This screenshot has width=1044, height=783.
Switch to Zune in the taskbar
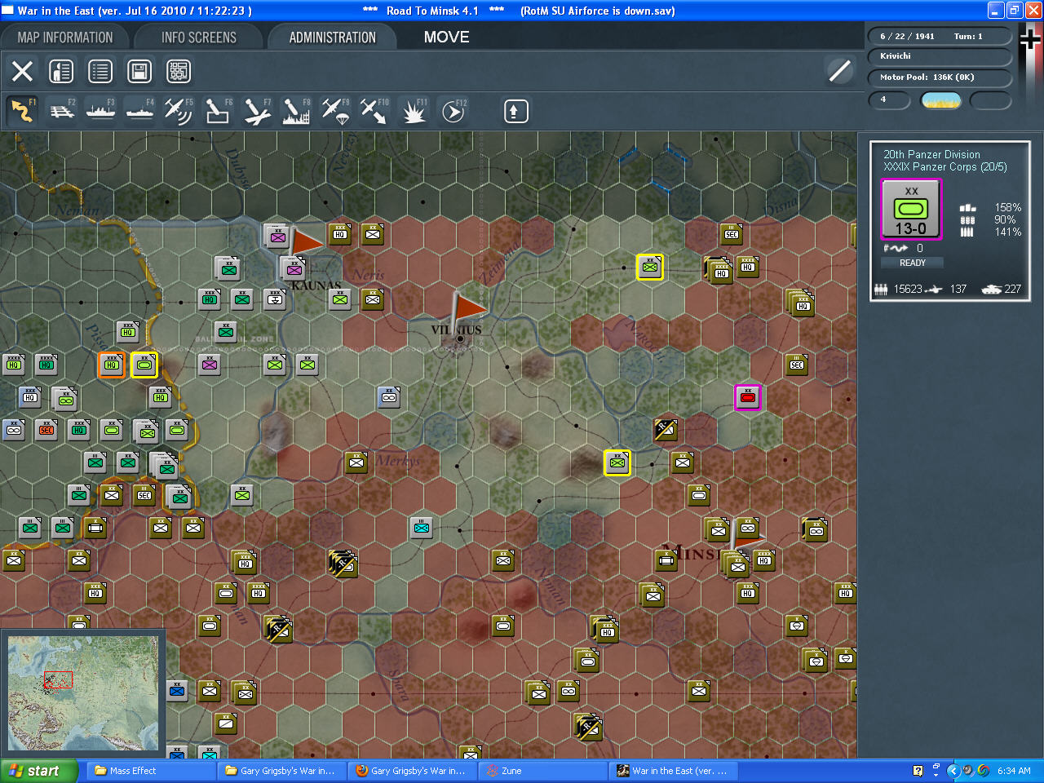[x=542, y=771]
